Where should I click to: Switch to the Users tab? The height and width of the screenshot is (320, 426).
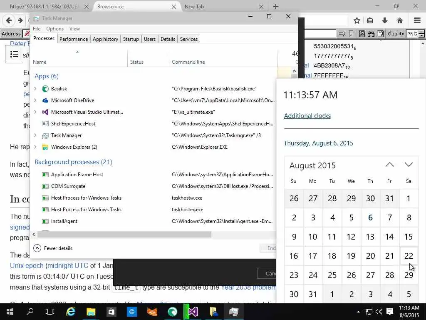point(150,39)
